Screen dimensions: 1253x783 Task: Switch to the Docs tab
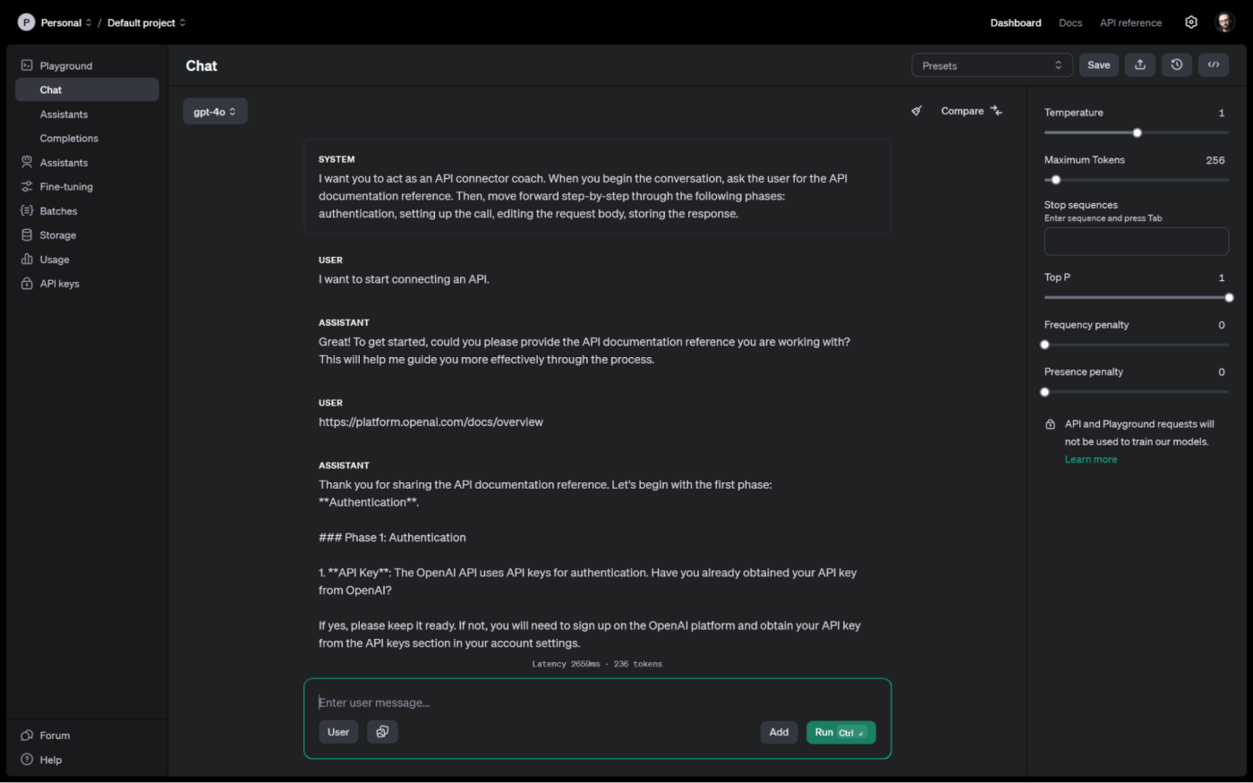click(x=1070, y=22)
